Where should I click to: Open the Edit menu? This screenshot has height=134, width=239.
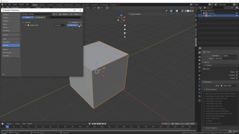click(10, 4)
